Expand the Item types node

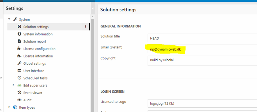[x=9, y=107]
